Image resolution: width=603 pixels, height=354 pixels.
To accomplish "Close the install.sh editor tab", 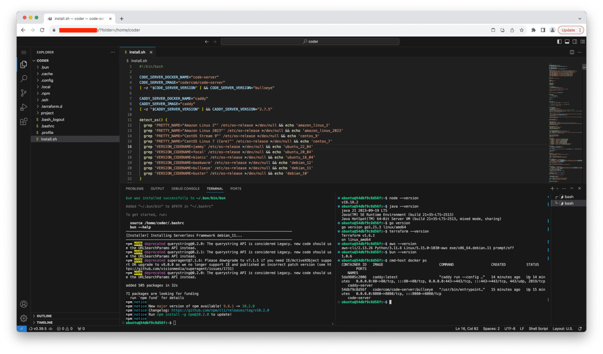I will click(151, 52).
